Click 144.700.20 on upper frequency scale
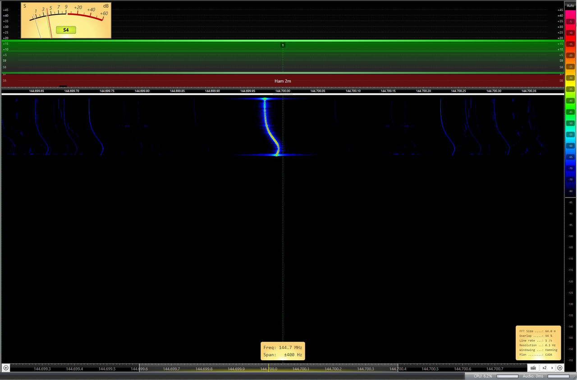 pos(423,91)
